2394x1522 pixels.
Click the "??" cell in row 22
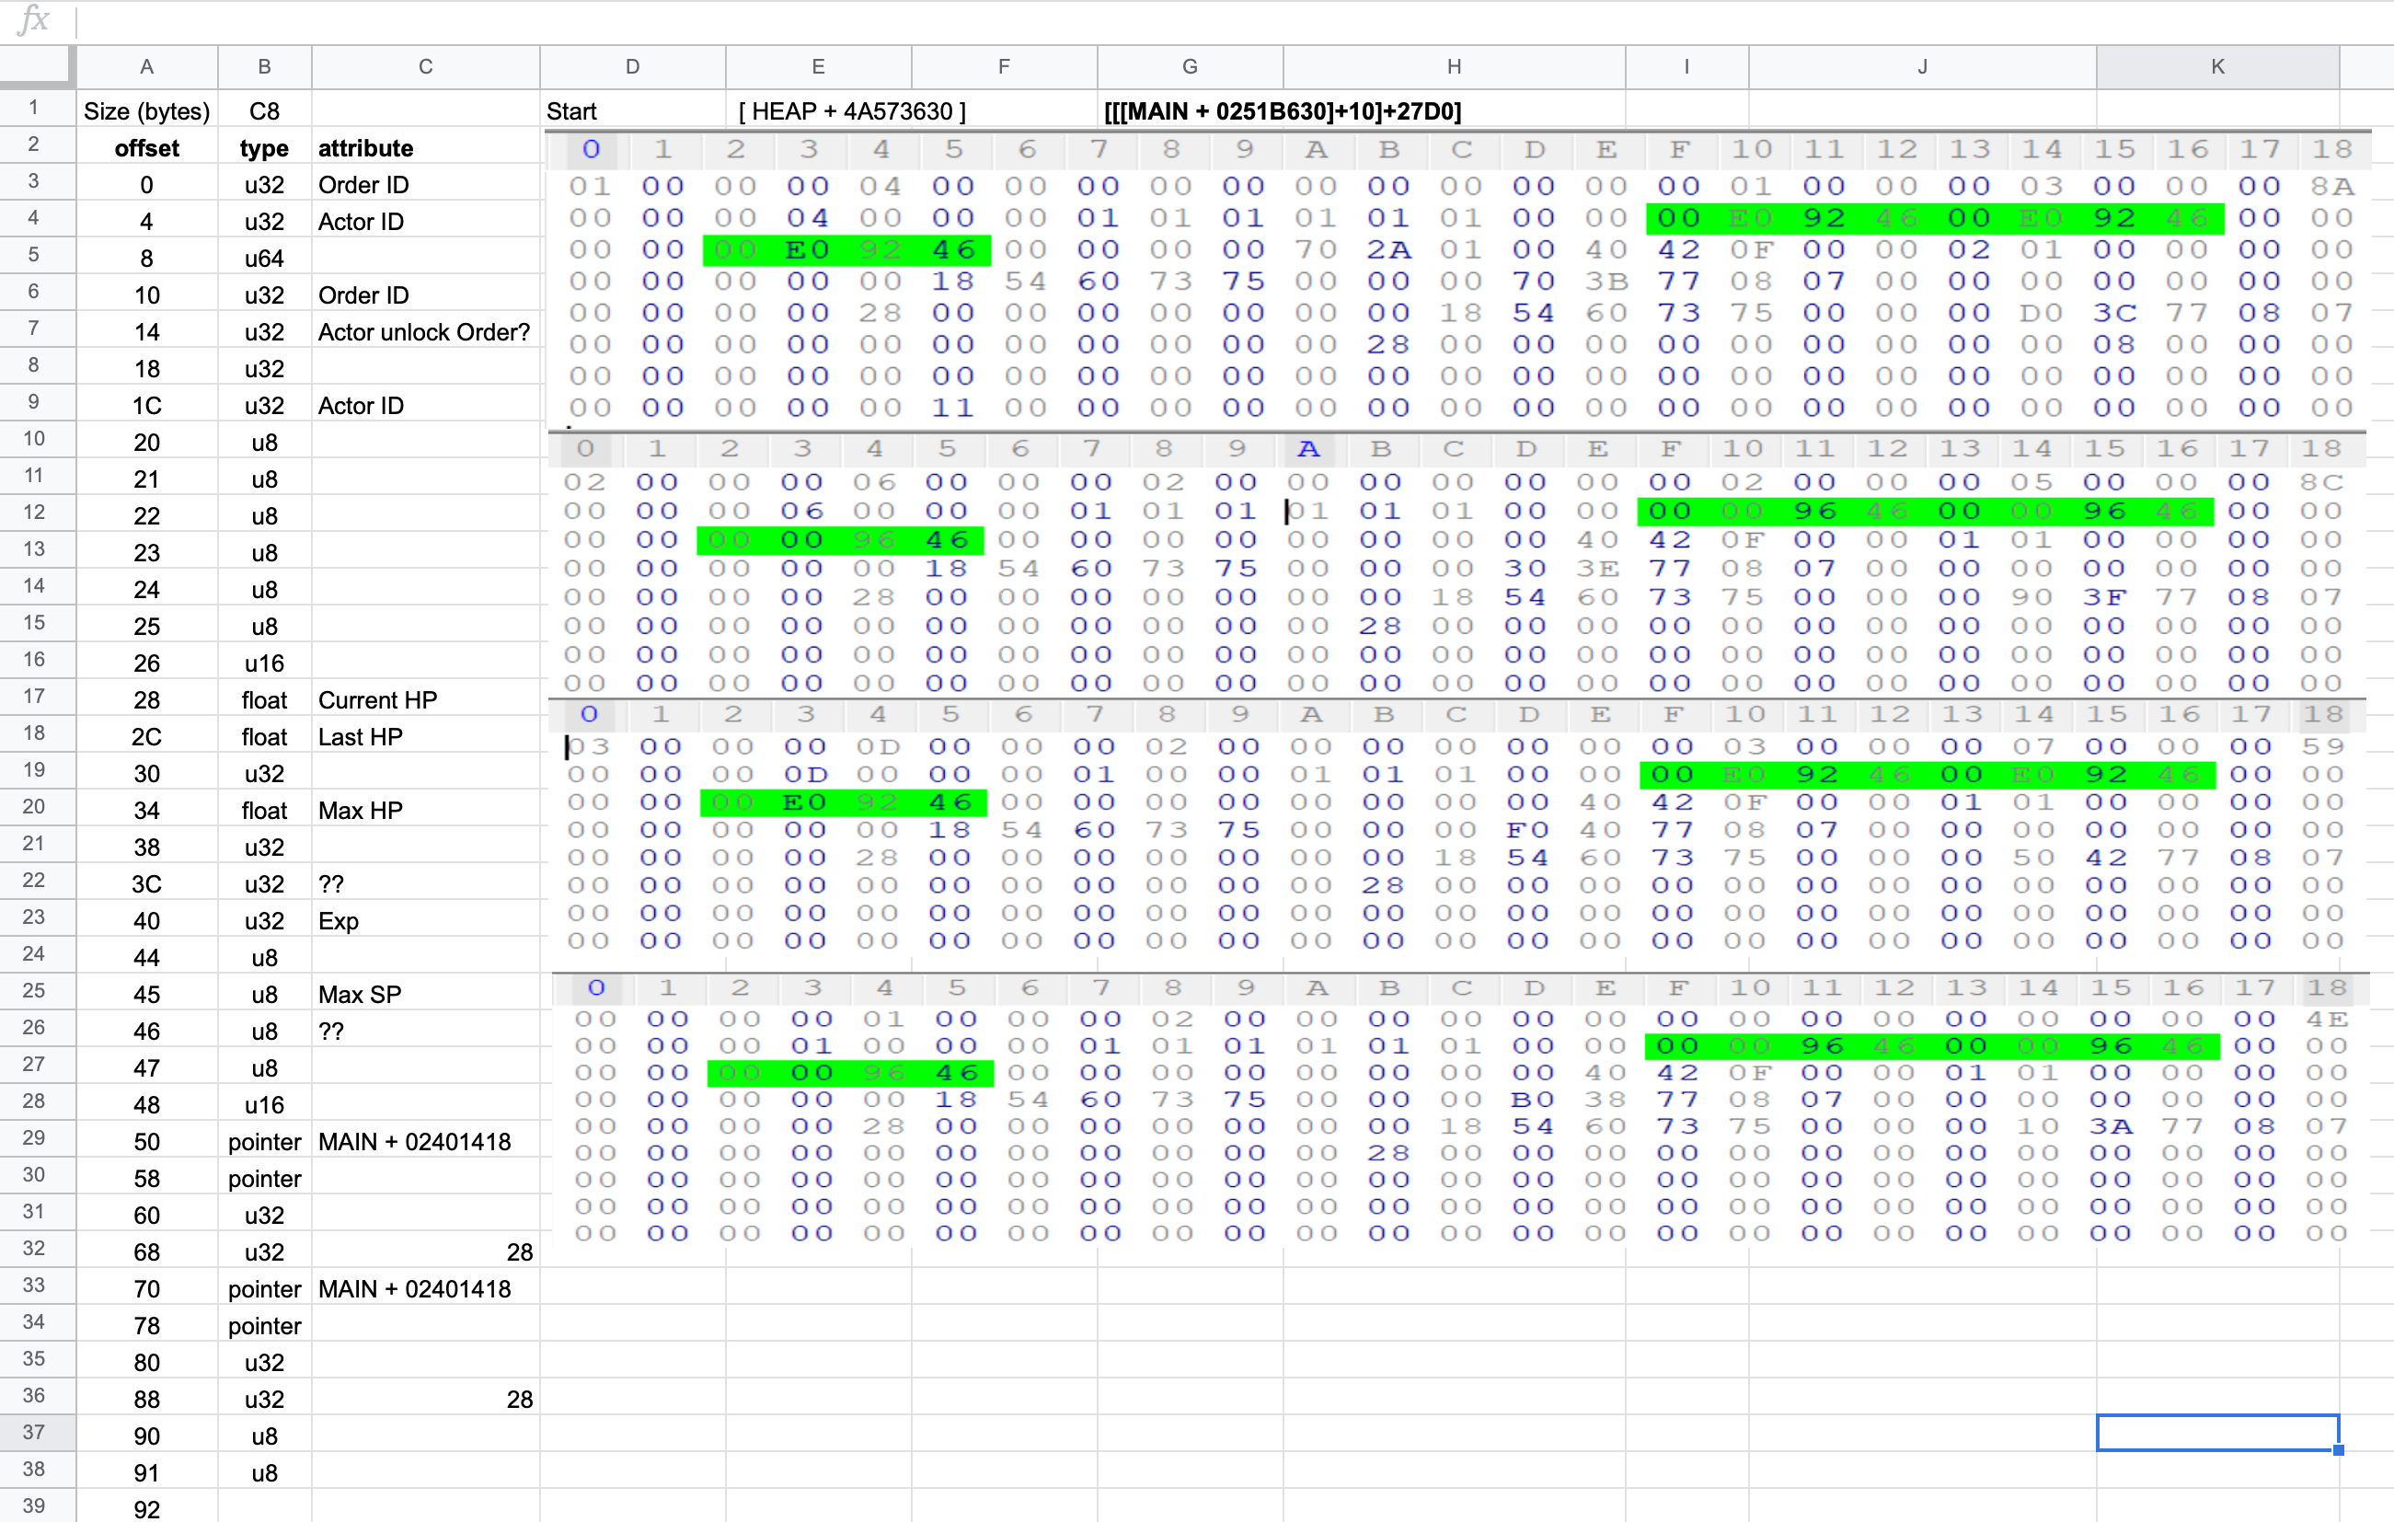425,882
